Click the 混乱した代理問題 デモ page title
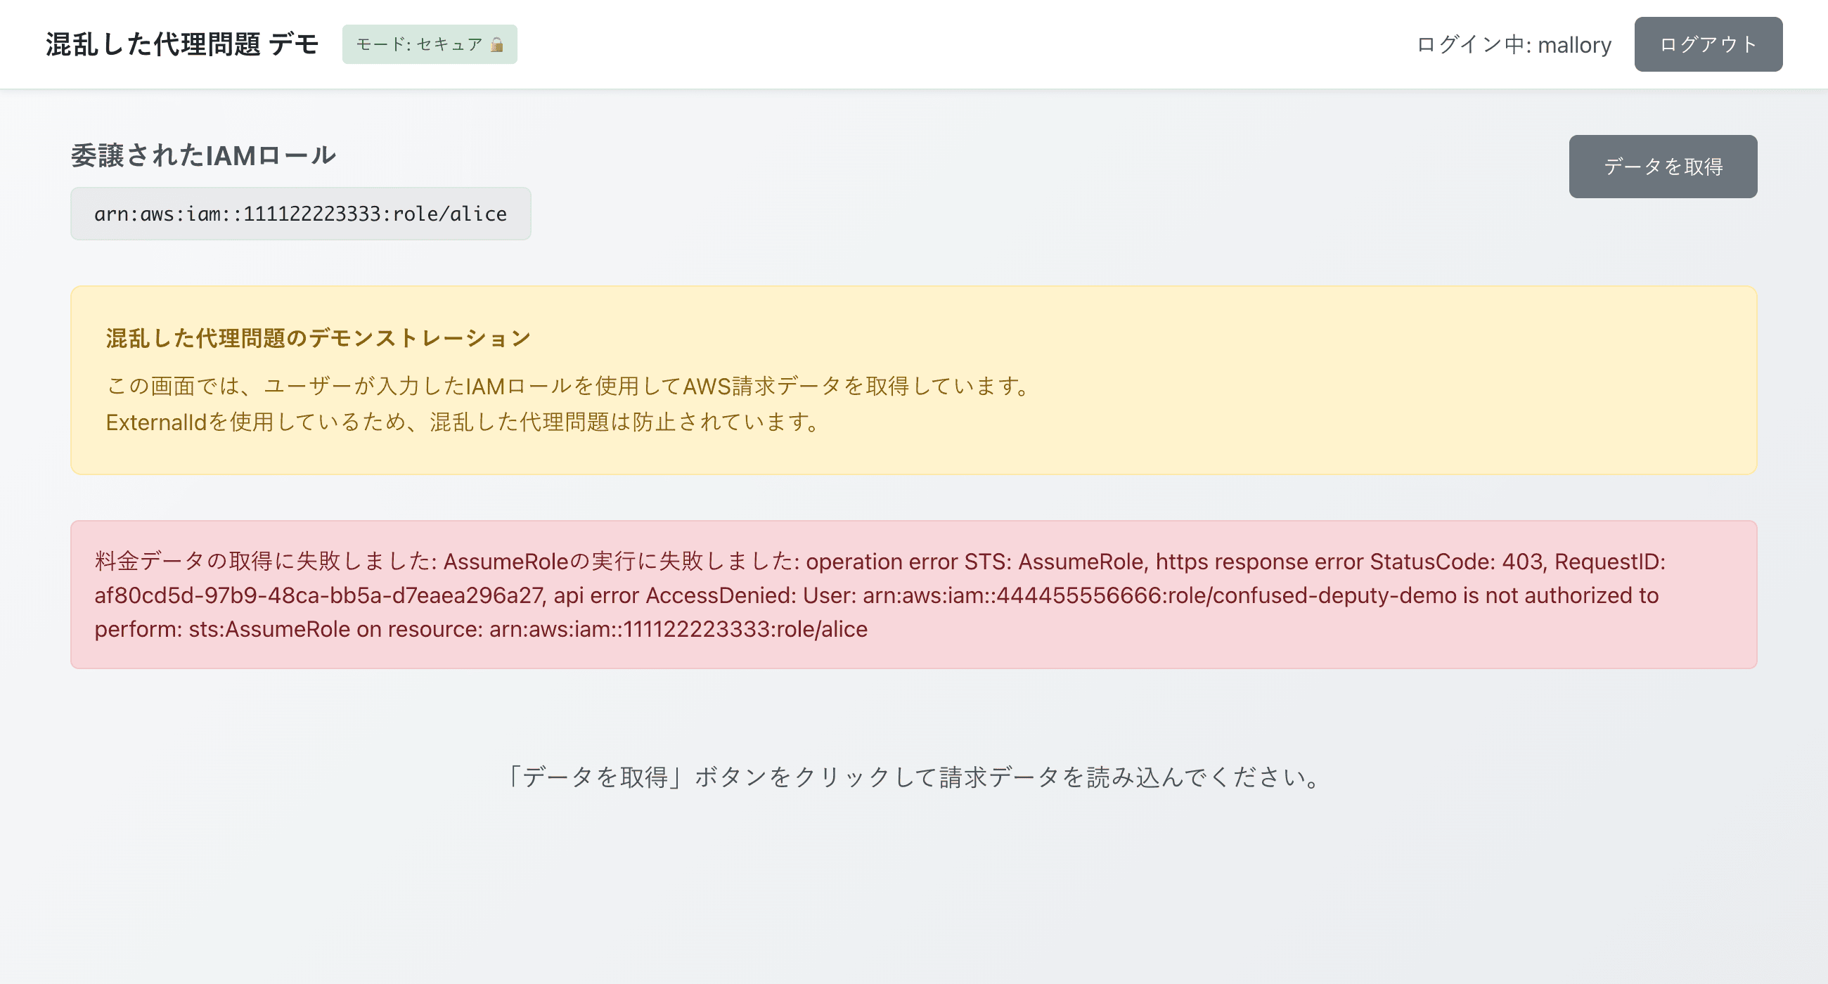The width and height of the screenshot is (1828, 984). point(182,44)
